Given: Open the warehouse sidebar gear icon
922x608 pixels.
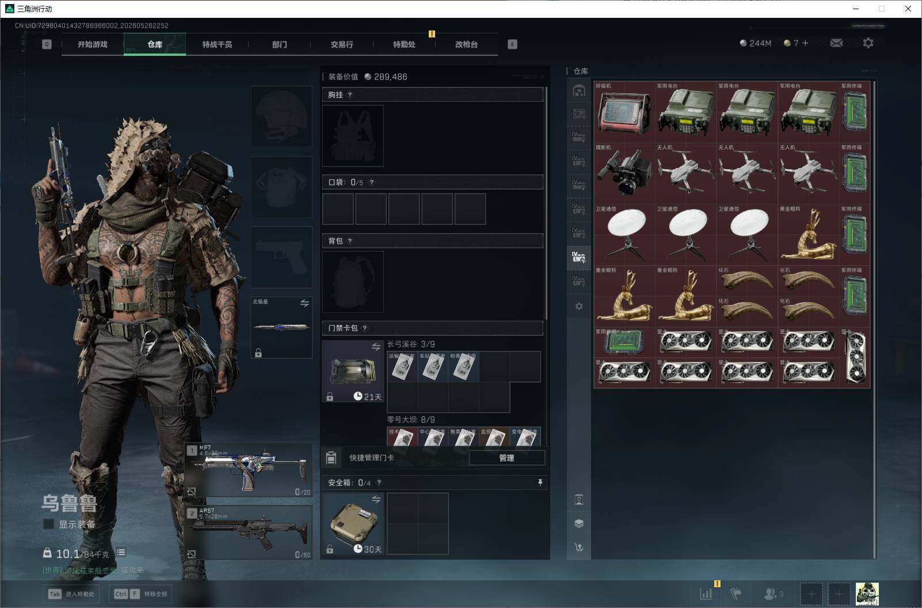Looking at the screenshot, I should [x=579, y=306].
